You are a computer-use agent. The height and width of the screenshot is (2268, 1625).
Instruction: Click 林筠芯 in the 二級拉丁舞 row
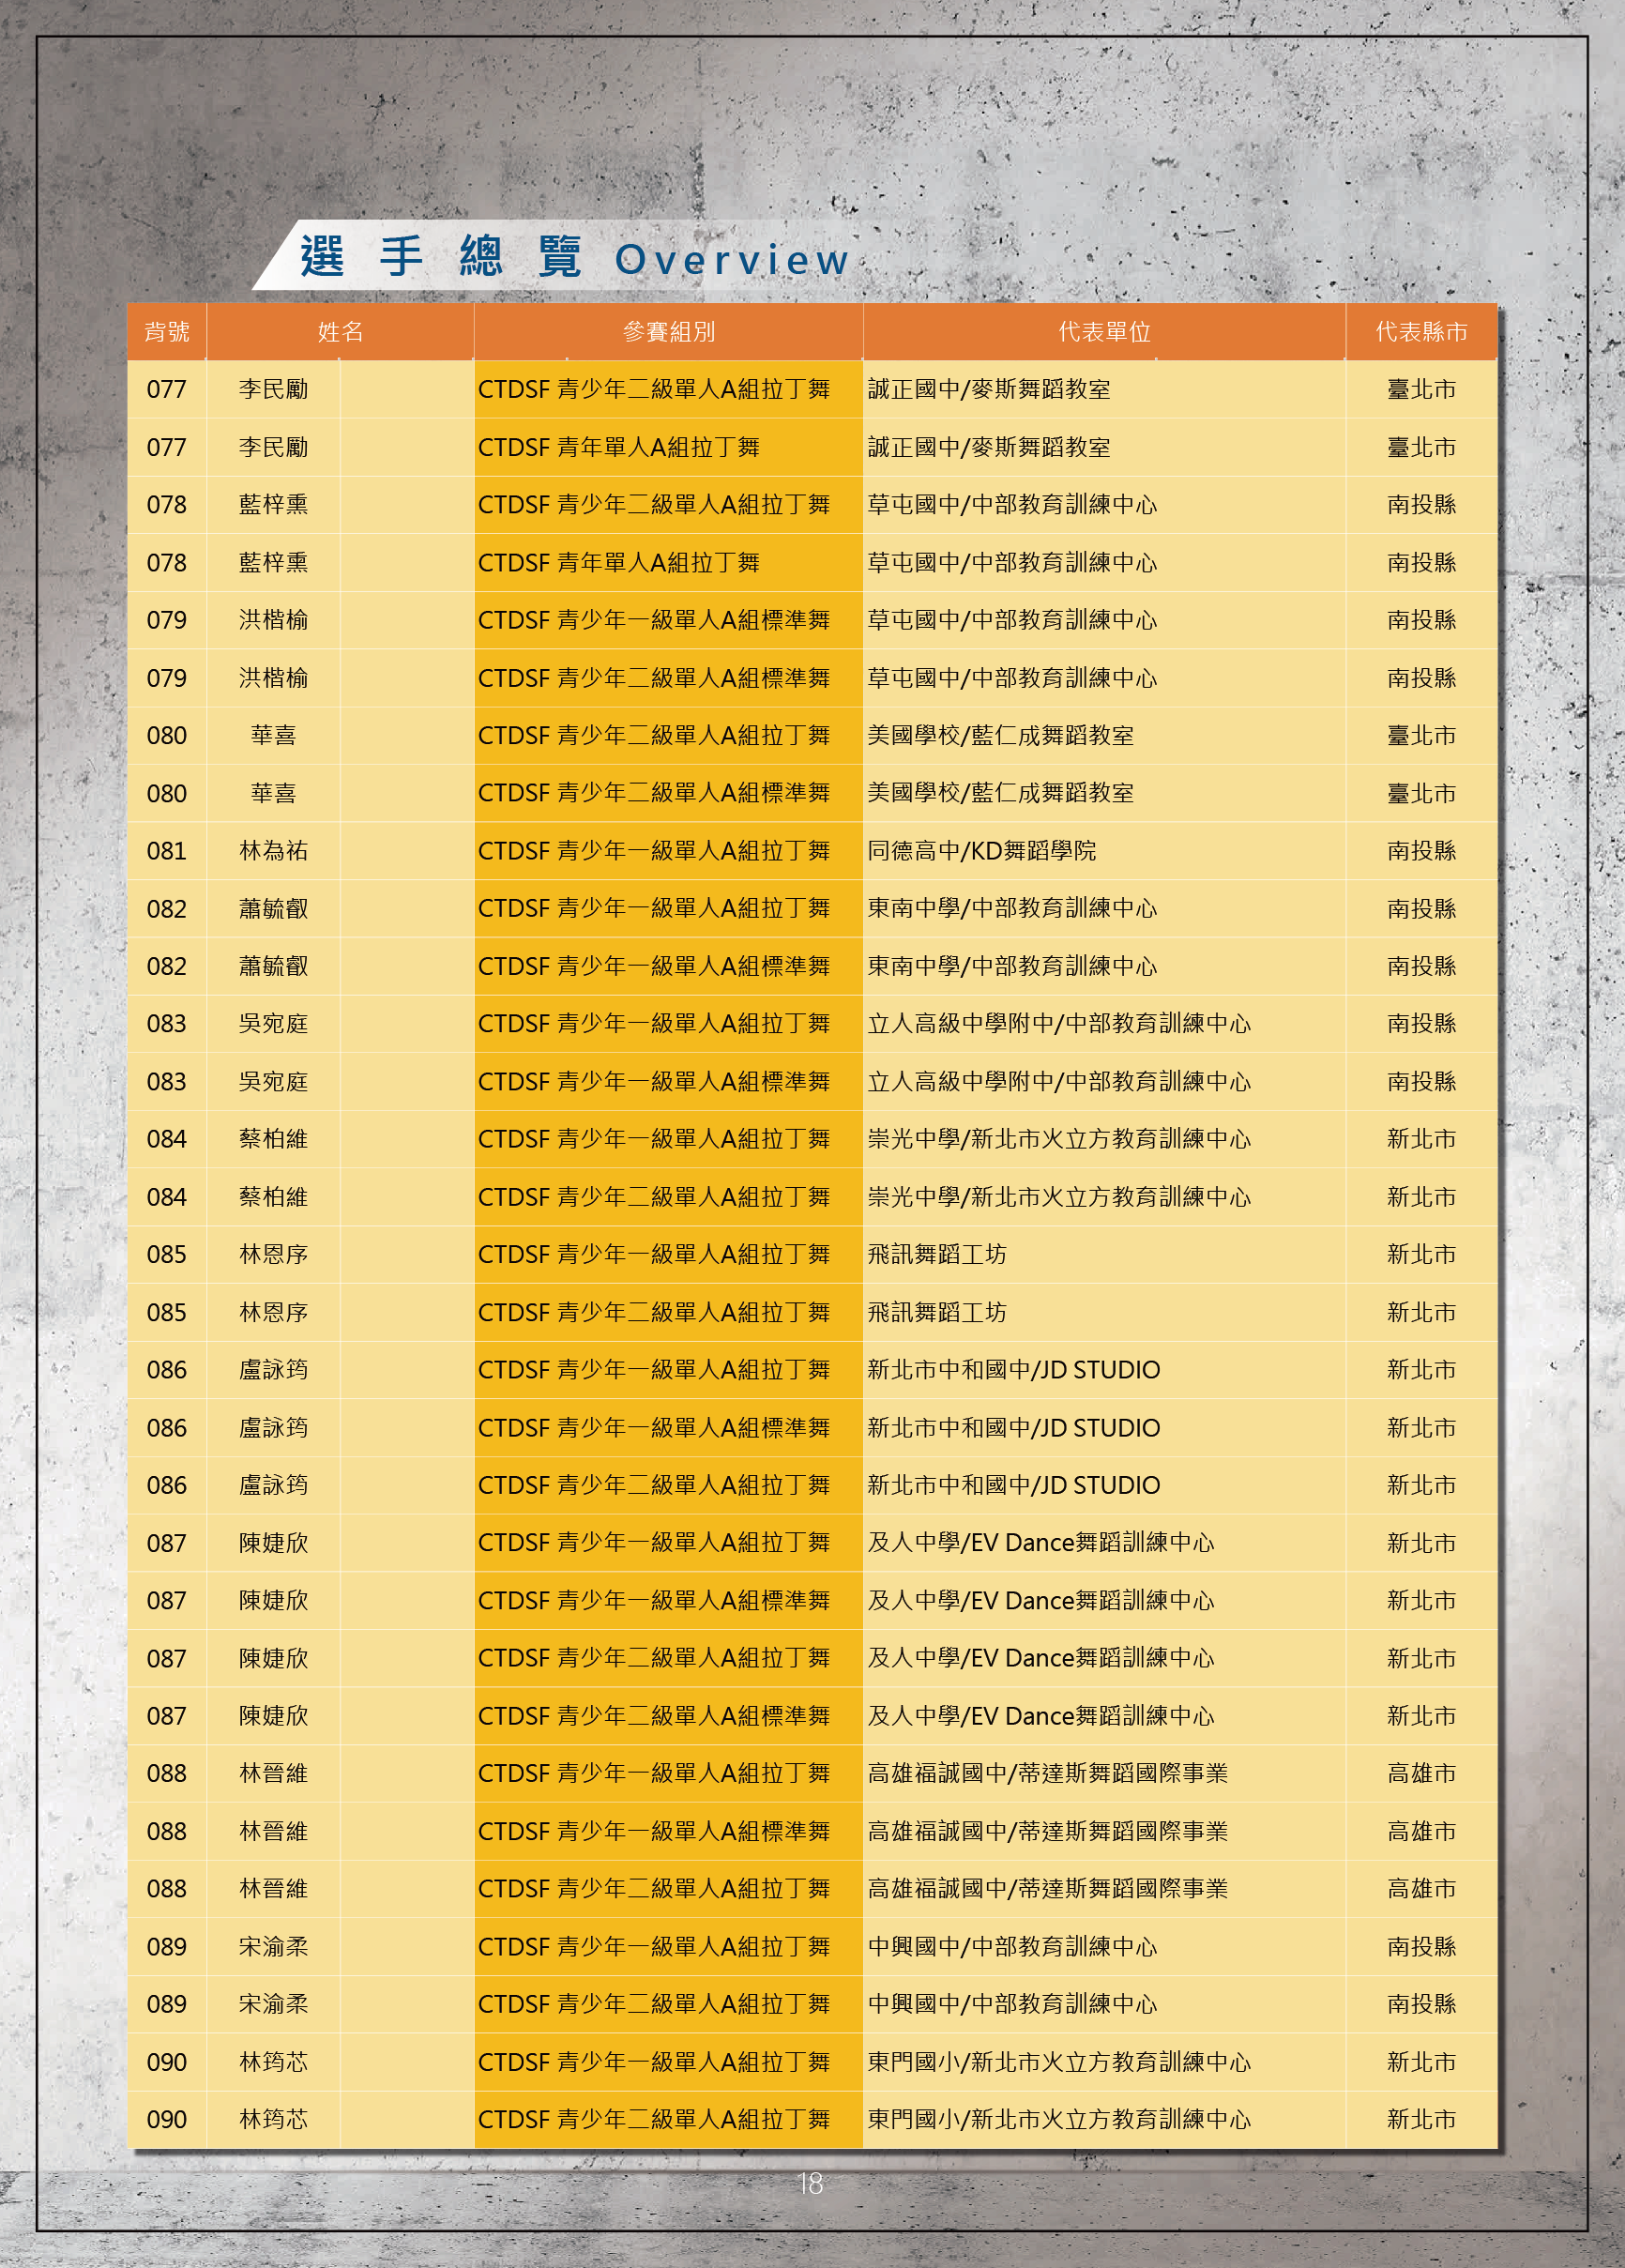point(273,2120)
